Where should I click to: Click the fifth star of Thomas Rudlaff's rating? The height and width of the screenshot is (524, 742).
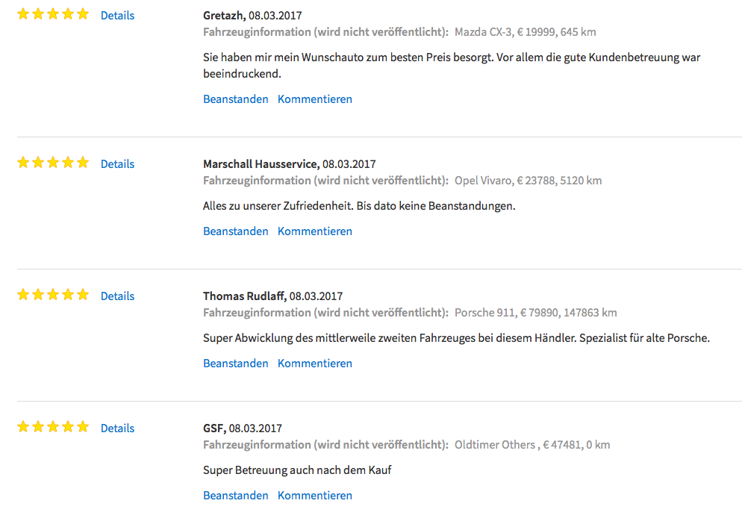(x=83, y=295)
